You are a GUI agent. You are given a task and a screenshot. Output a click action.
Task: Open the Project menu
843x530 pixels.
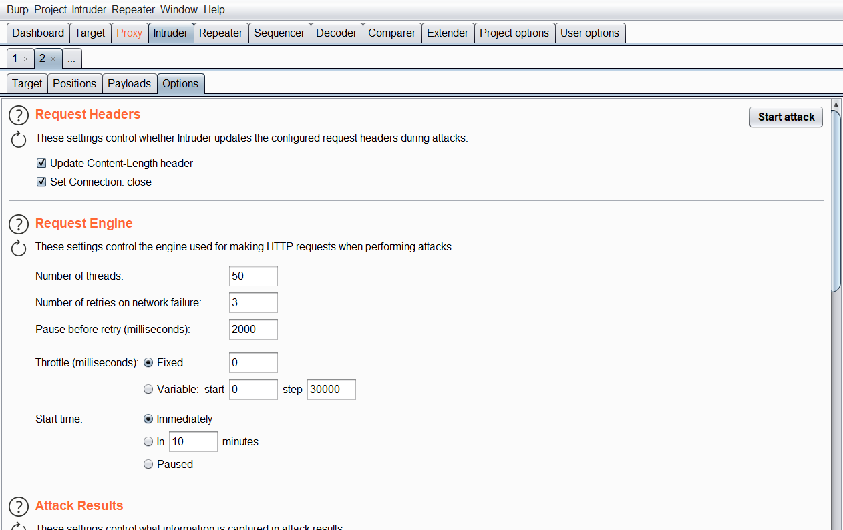[x=51, y=9]
